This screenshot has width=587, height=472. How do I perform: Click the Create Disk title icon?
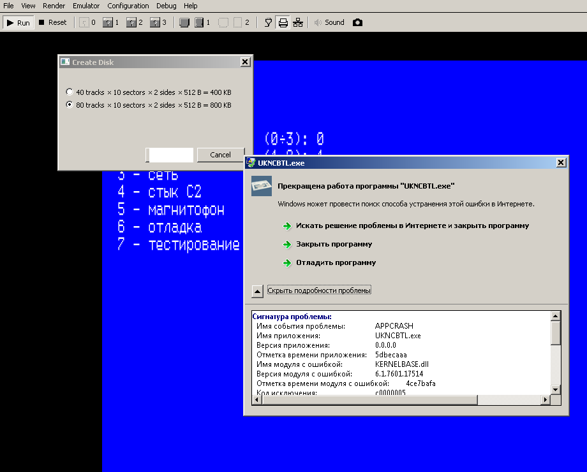(65, 62)
